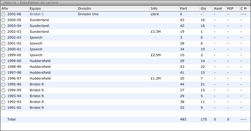Click the 1992-93 season label

tap(14, 102)
